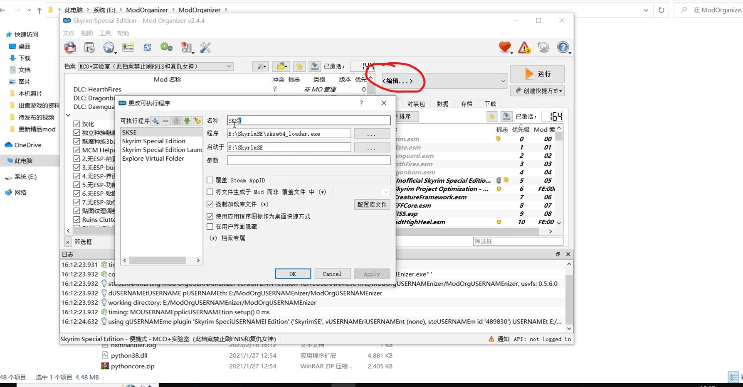743x387 pixels.
Task: Open settings with the wrench-screwdriver icon
Action: (x=205, y=47)
